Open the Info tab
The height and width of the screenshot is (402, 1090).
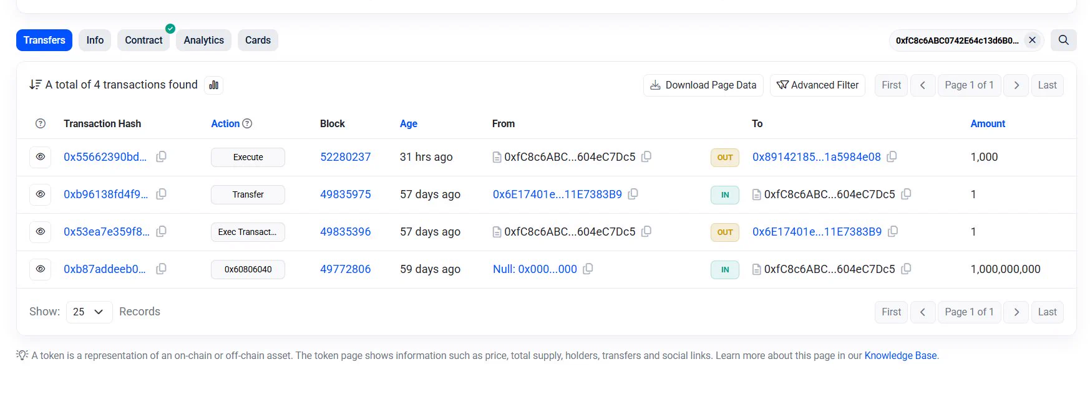[95, 40]
